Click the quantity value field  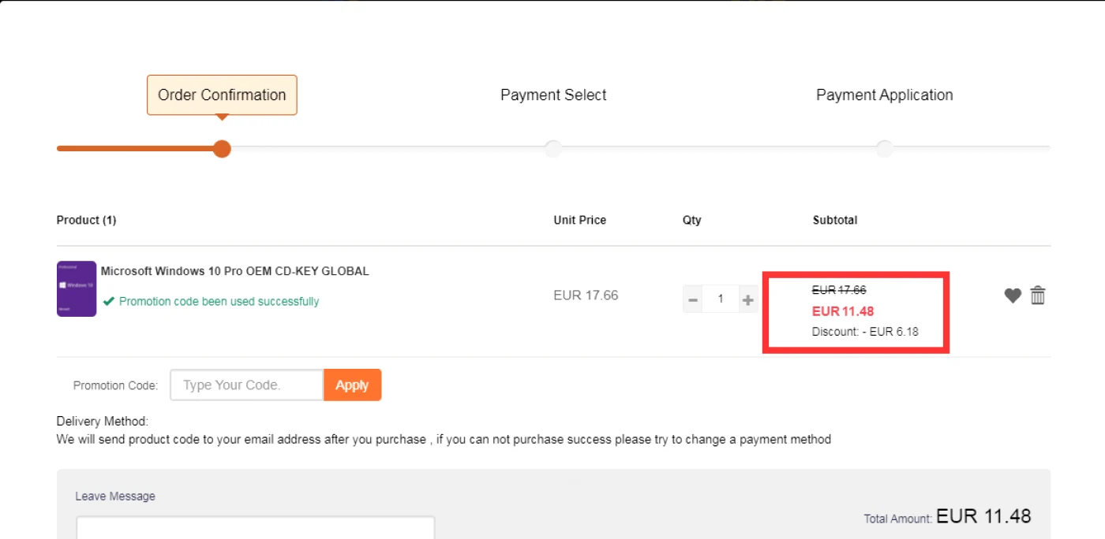click(x=720, y=299)
